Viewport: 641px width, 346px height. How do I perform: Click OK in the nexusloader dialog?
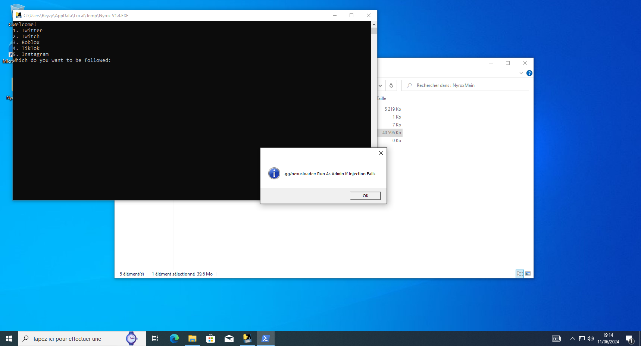point(365,196)
